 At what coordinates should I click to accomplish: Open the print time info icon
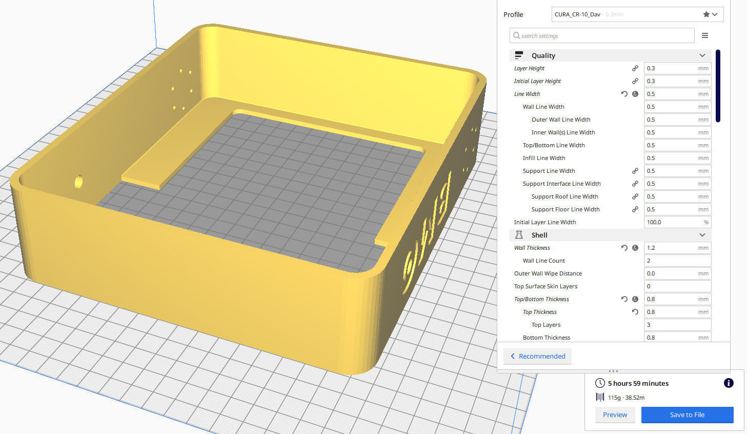[x=729, y=383]
